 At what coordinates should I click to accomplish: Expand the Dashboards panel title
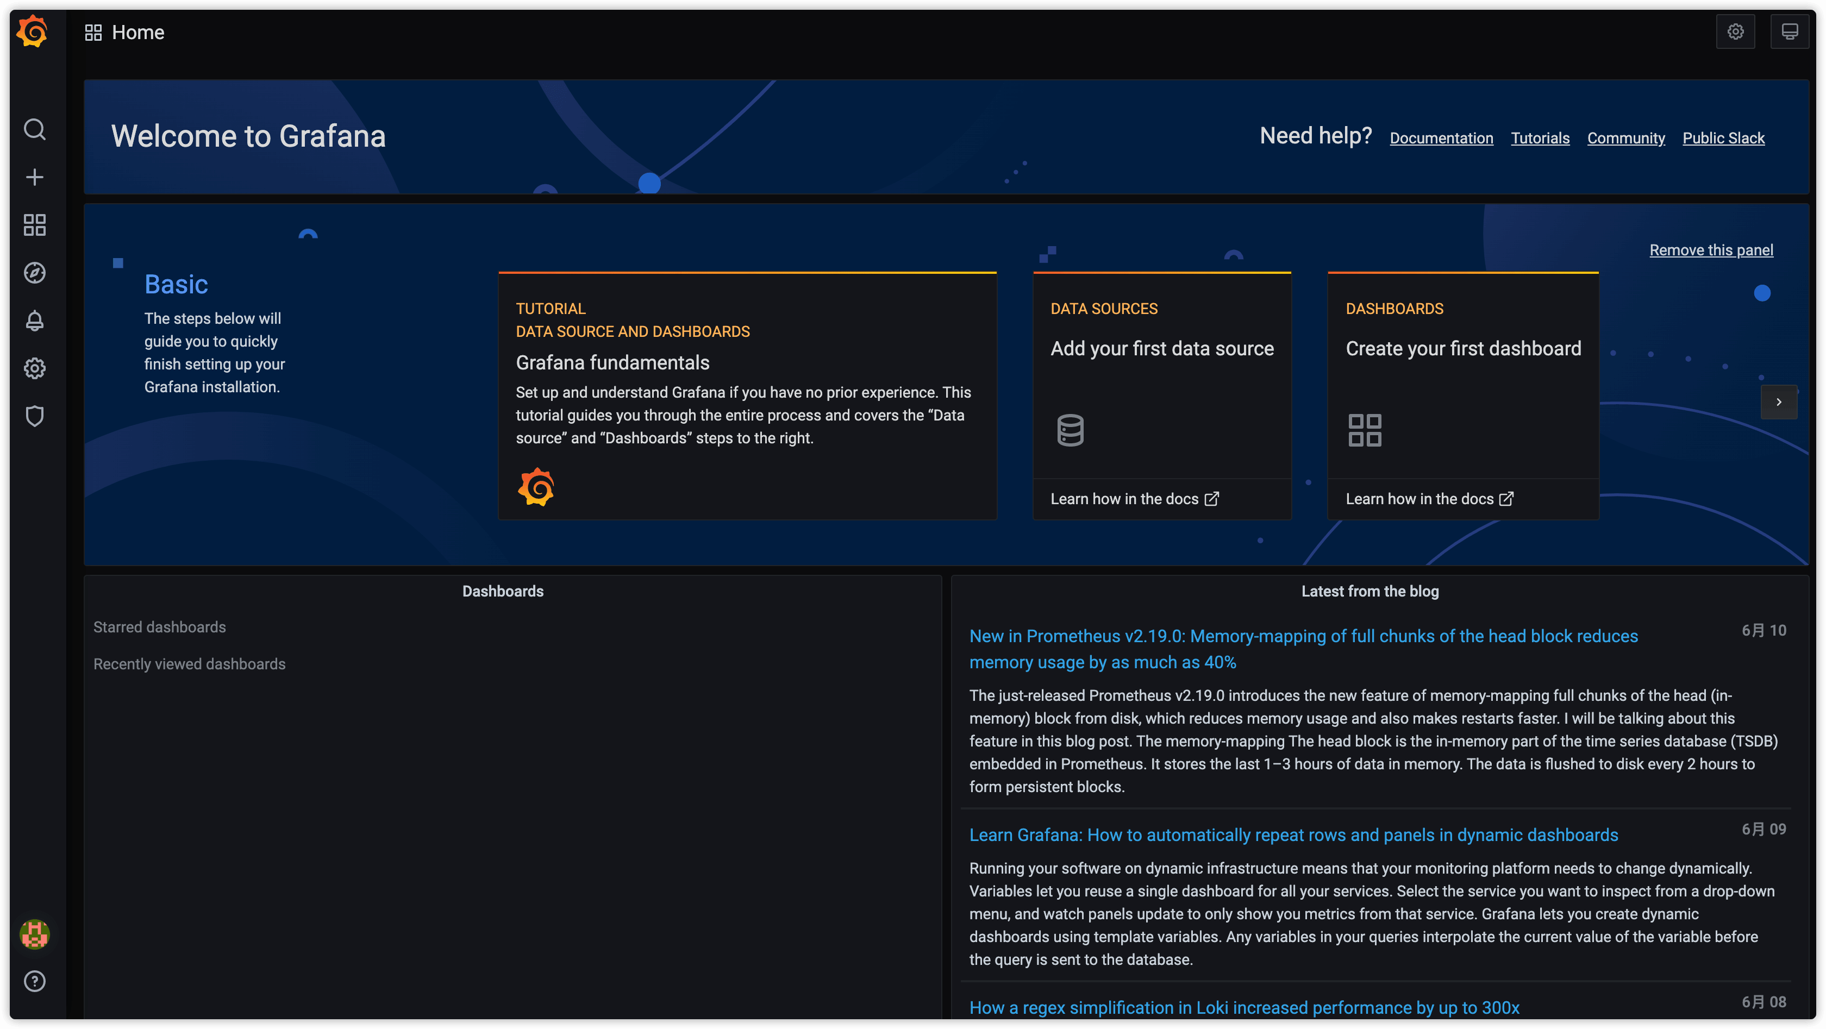503,591
